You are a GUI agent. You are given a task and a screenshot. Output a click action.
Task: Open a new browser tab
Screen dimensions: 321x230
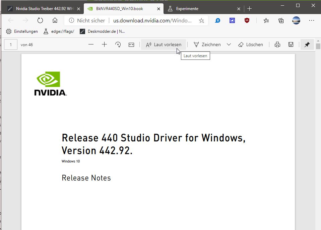pos(249,9)
